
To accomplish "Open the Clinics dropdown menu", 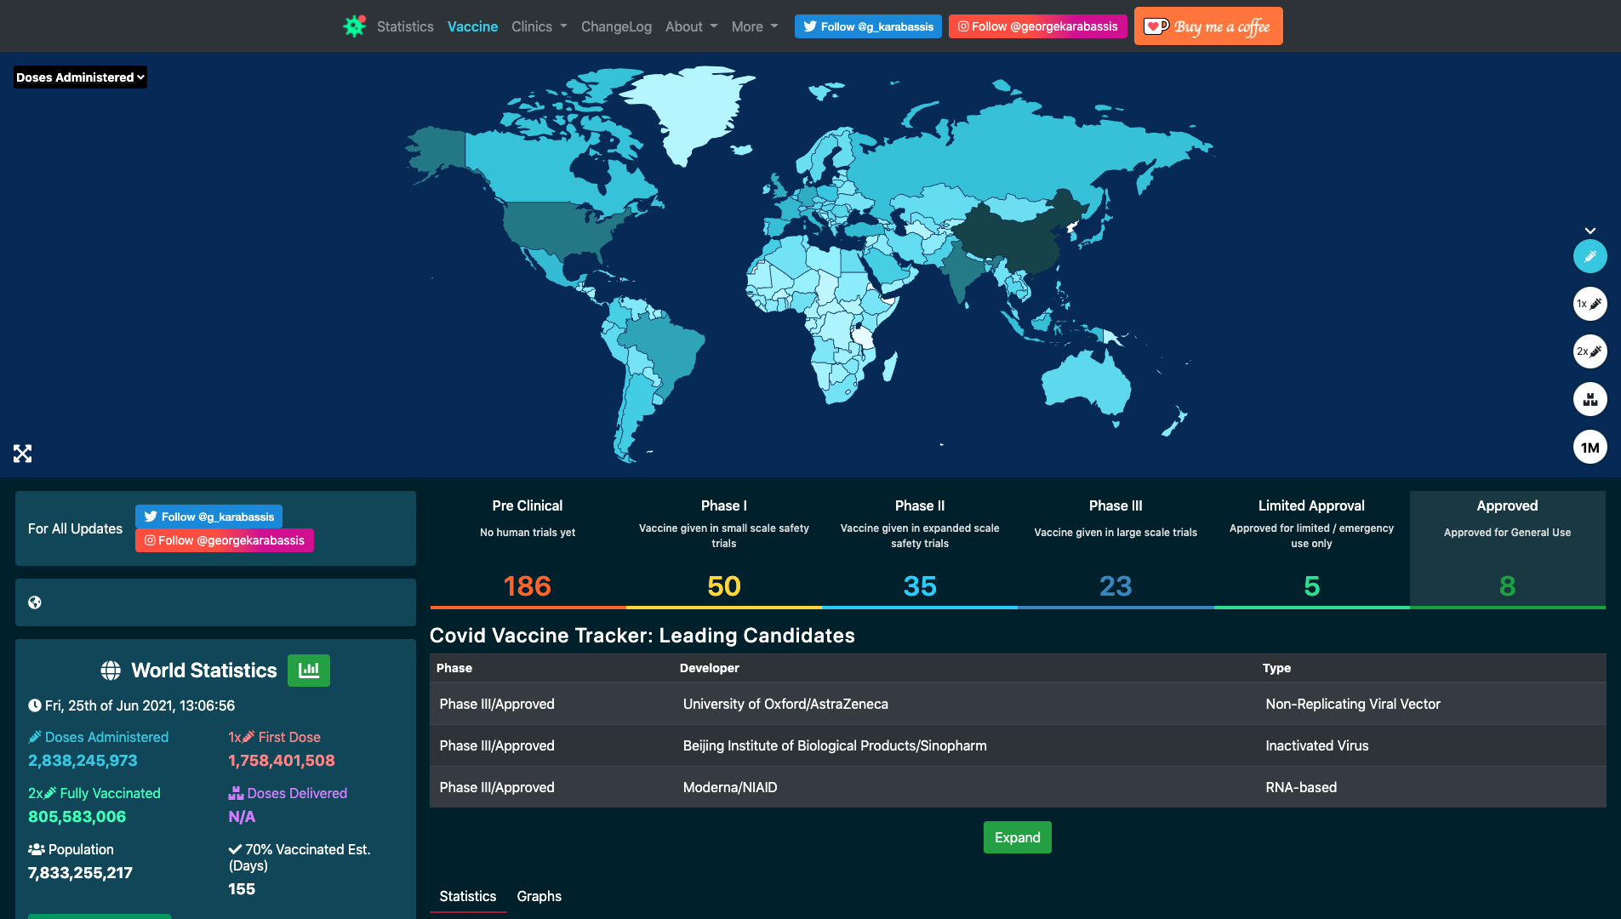I will tap(538, 26).
